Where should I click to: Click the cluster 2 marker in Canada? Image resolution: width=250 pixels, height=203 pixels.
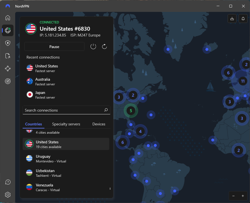tap(133, 95)
